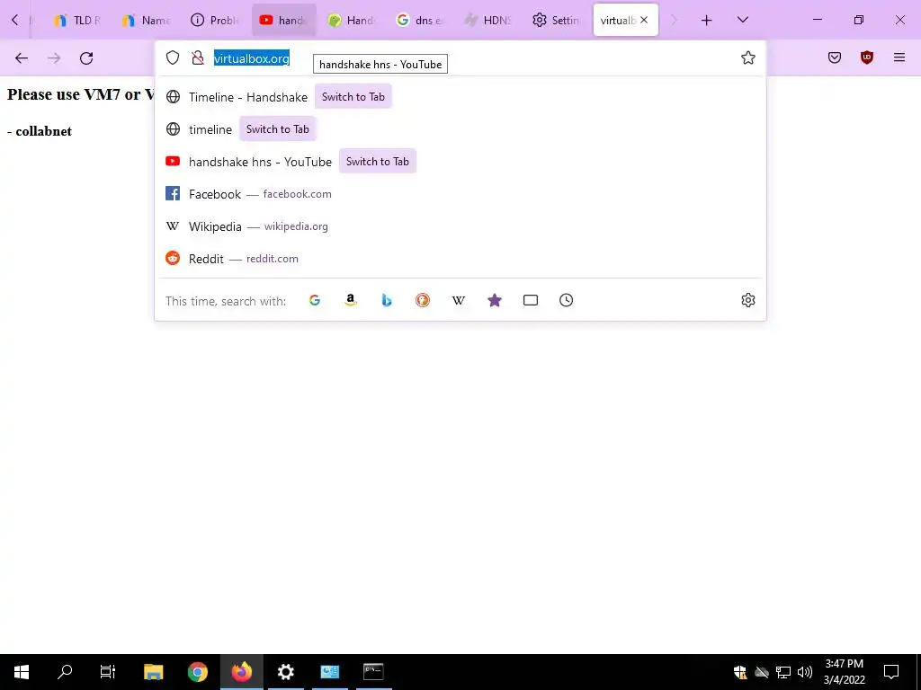
Task: Bookmark this page with the star icon
Action: pyautogui.click(x=747, y=57)
